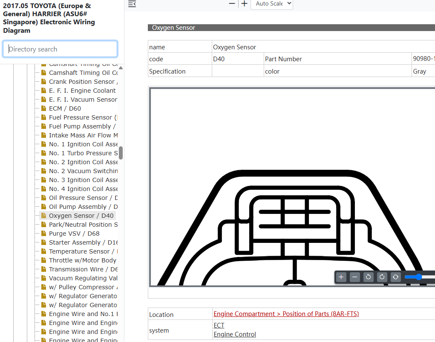This screenshot has height=342, width=435.
Task: Select Intake Mass Air Flow entry
Action: pyautogui.click(x=83, y=135)
